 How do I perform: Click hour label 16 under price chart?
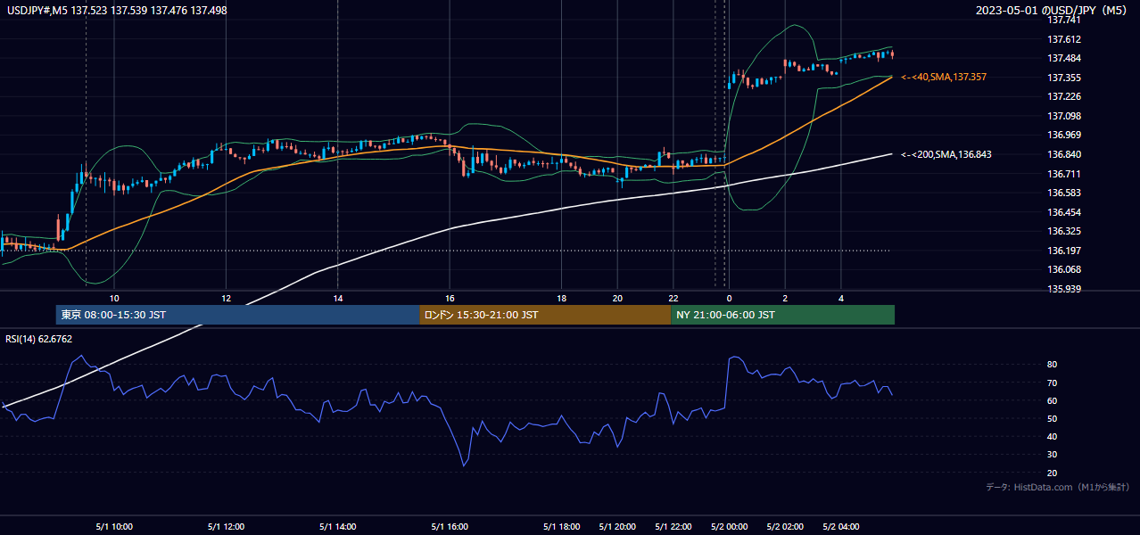coord(450,298)
